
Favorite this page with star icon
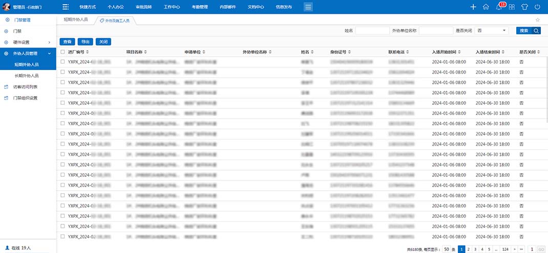pyautogui.click(x=538, y=20)
